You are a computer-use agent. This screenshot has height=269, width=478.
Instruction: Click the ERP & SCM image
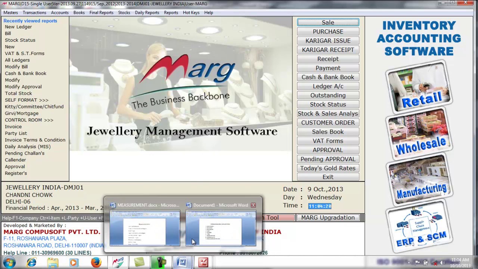click(419, 227)
